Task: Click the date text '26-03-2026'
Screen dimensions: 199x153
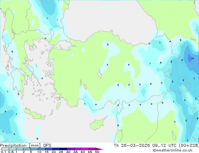Action: 135,146
